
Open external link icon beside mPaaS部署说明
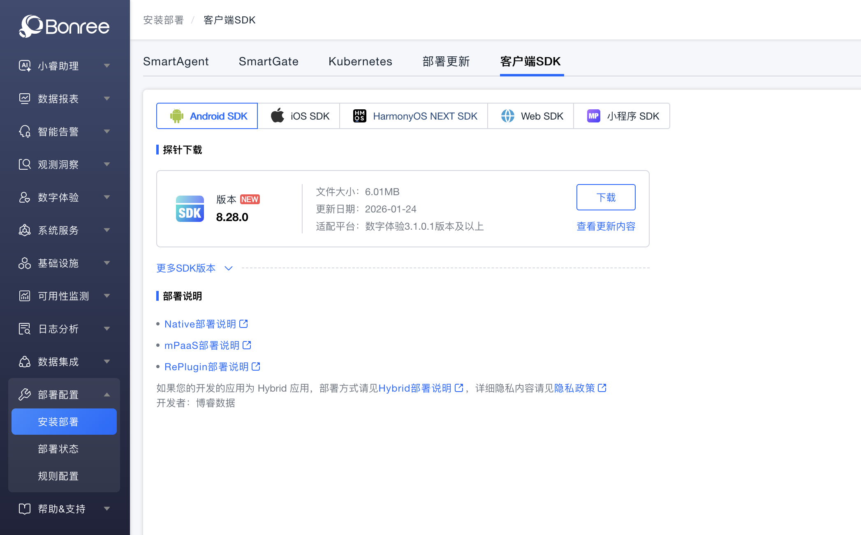(247, 345)
